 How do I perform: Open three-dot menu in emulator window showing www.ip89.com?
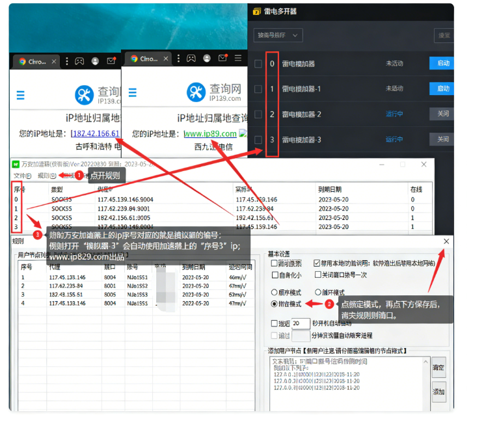[x=178, y=59]
